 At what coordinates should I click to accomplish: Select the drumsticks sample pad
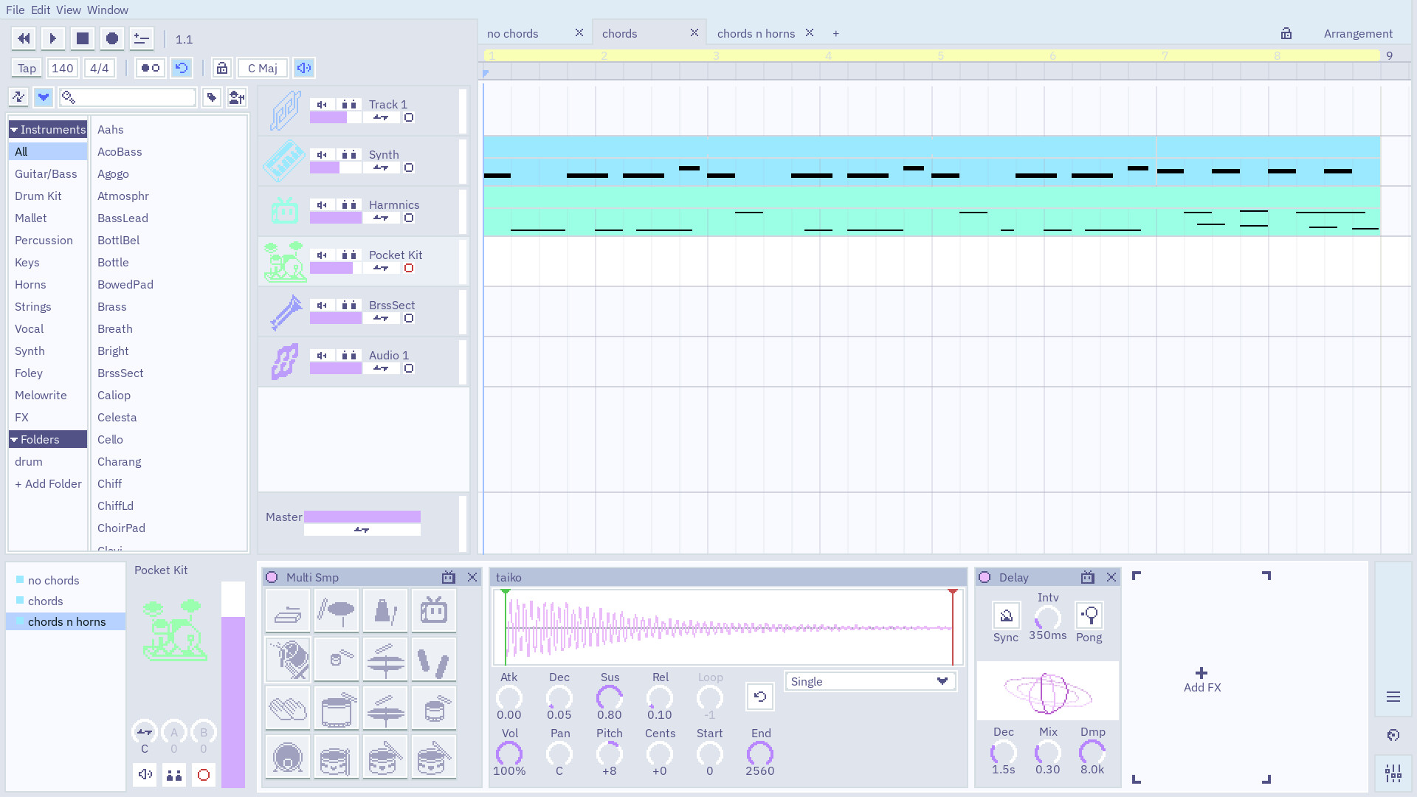434,659
